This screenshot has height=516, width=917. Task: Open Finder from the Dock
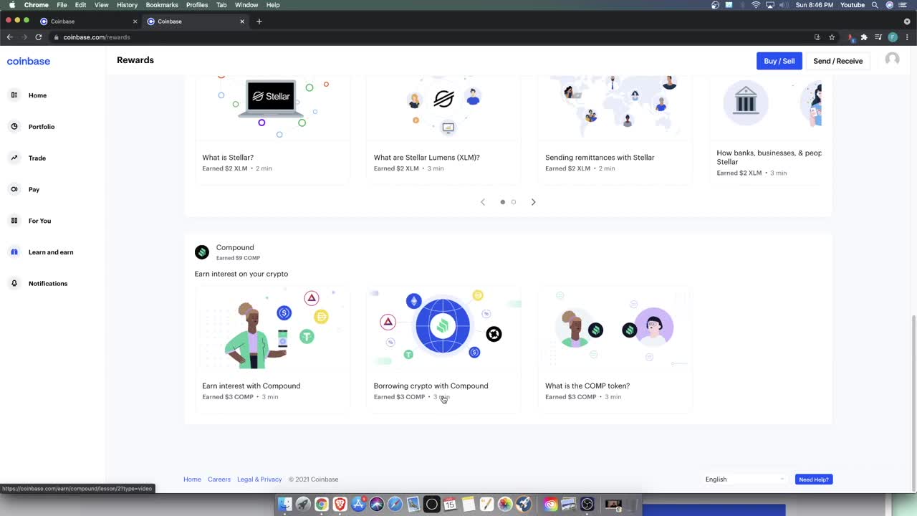285,505
